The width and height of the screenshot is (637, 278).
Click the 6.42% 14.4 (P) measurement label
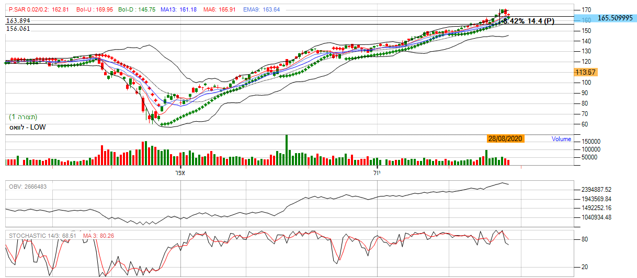[x=528, y=21]
